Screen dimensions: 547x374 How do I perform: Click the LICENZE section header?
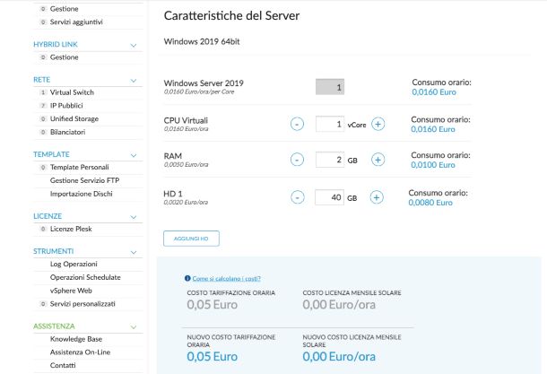click(x=48, y=216)
